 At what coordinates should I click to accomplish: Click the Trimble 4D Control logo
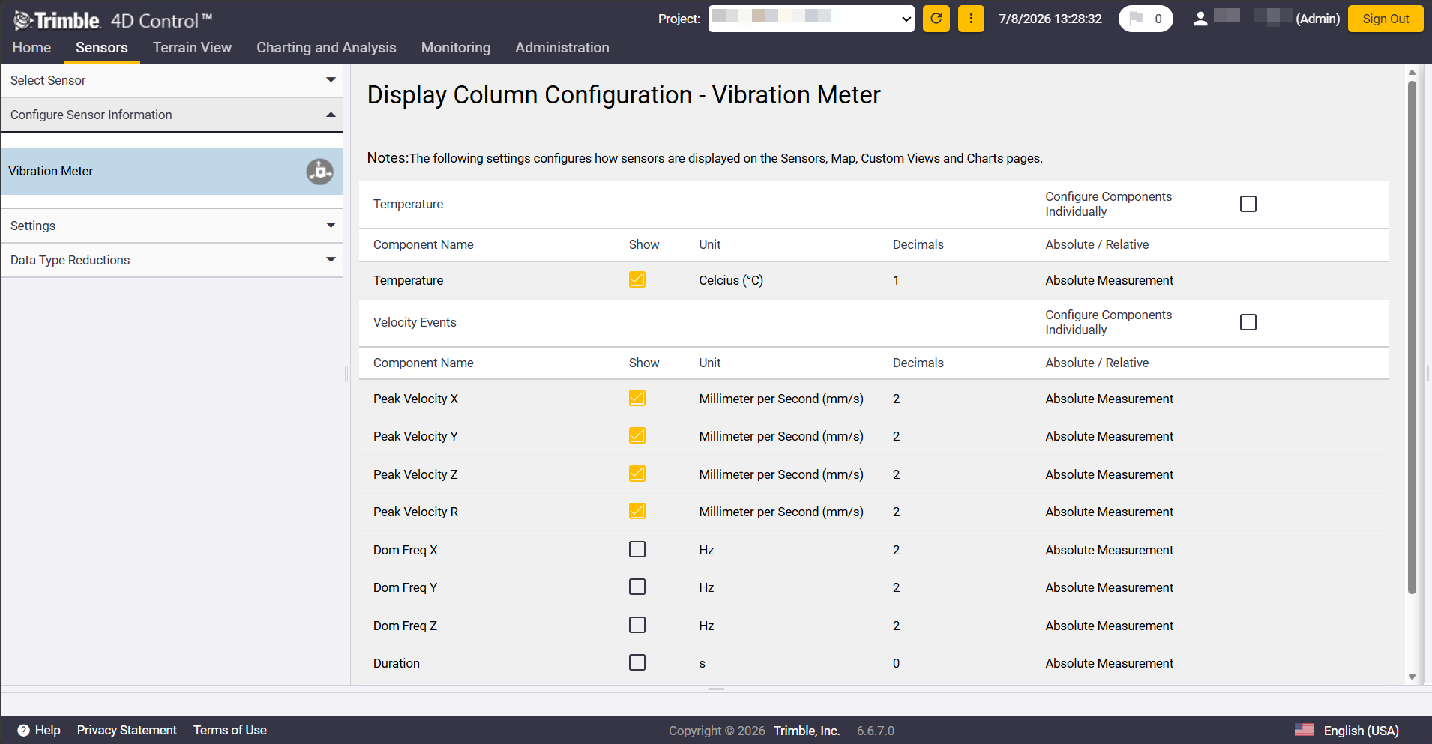[x=112, y=20]
